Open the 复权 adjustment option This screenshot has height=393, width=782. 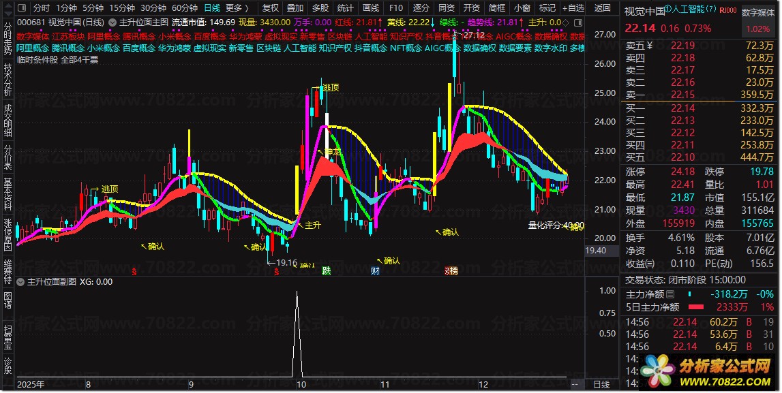coord(270,8)
